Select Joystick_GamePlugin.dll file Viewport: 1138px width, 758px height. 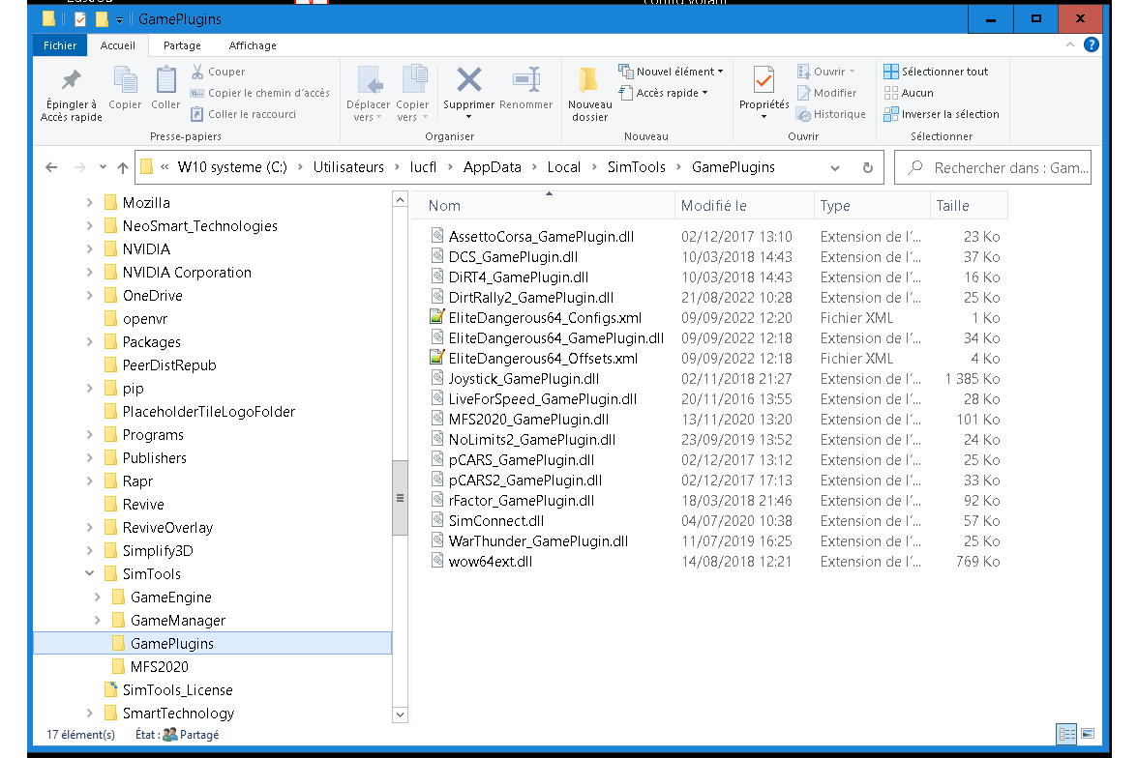524,379
